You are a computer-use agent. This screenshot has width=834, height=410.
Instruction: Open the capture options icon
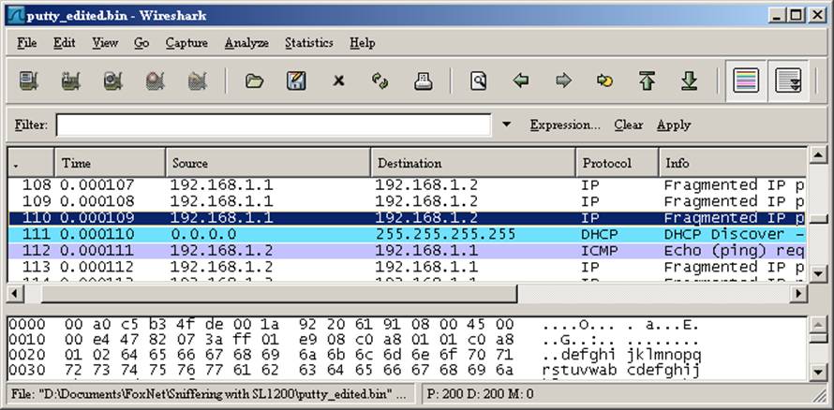pos(70,81)
